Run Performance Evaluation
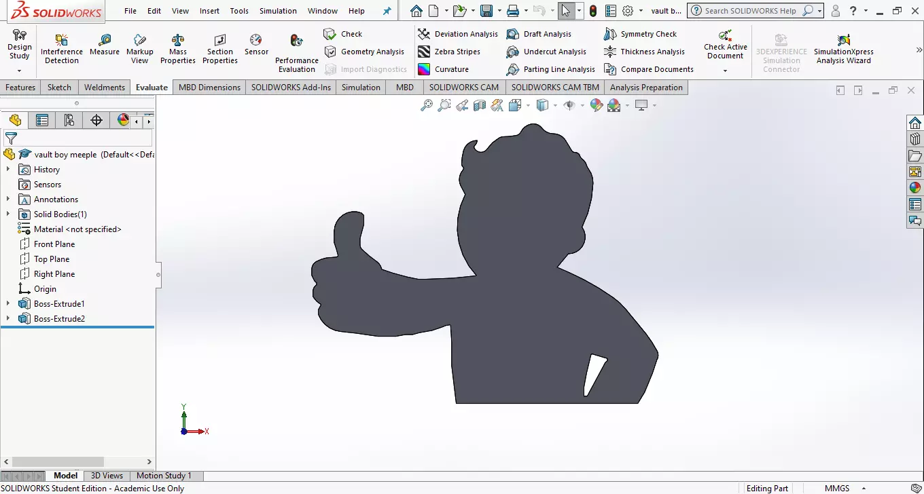 [x=297, y=53]
